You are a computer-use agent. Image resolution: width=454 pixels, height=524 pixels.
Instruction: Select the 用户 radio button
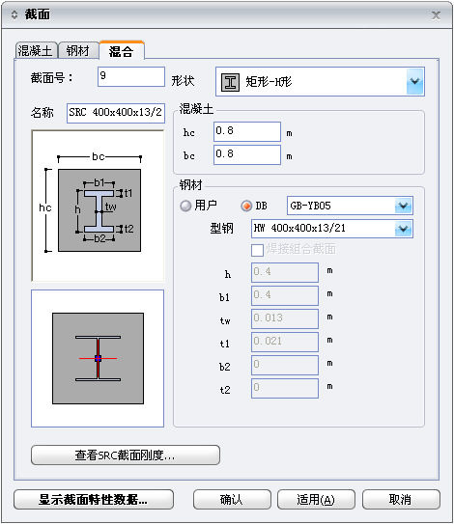coord(185,206)
